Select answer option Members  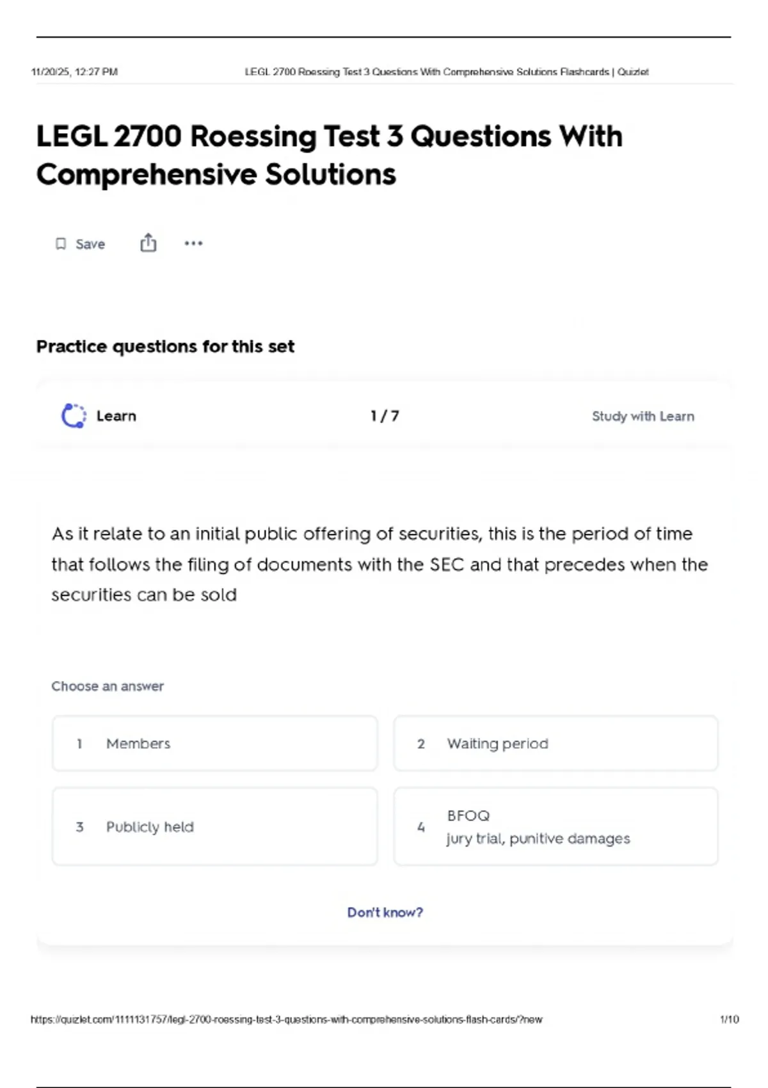[214, 744]
